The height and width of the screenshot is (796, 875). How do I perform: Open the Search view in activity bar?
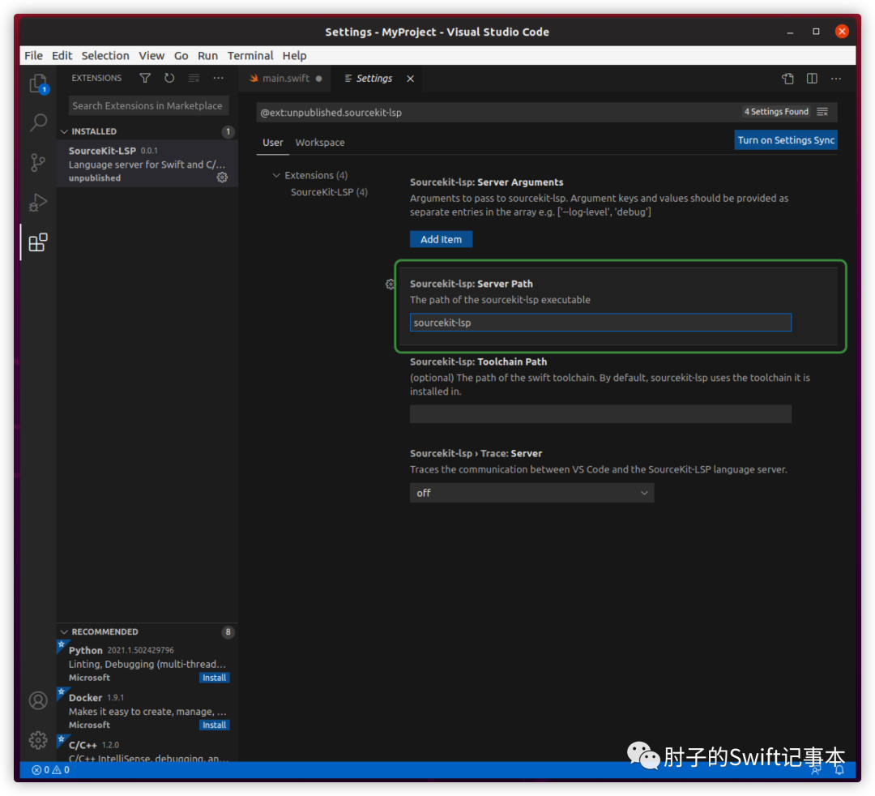point(38,122)
